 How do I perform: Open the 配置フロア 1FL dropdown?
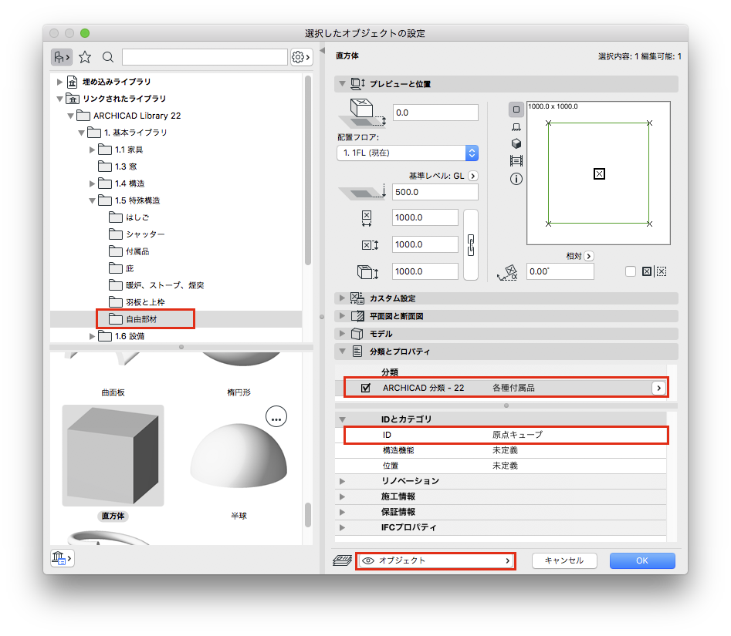coord(408,153)
